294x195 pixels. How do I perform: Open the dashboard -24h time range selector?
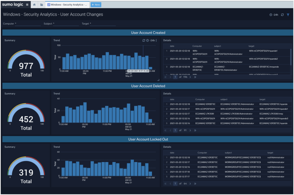coord(274,15)
